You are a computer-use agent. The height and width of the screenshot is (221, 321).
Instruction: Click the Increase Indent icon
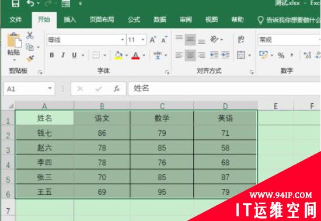225,55
